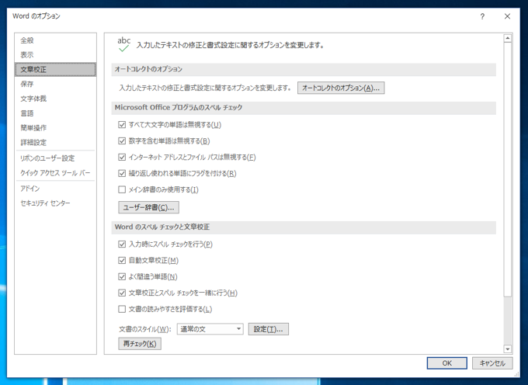
Task: Toggle 入力時にスペル チェックを行う checkbox
Action: click(x=122, y=245)
